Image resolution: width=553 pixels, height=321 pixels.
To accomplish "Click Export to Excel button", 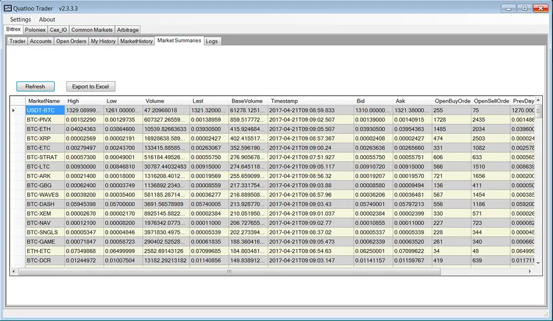I will pos(91,87).
